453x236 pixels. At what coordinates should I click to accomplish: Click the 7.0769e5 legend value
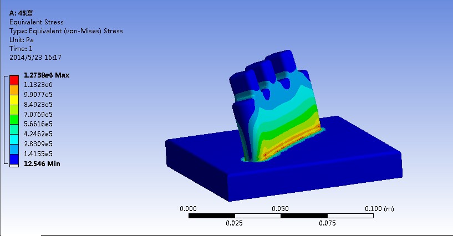click(x=38, y=115)
